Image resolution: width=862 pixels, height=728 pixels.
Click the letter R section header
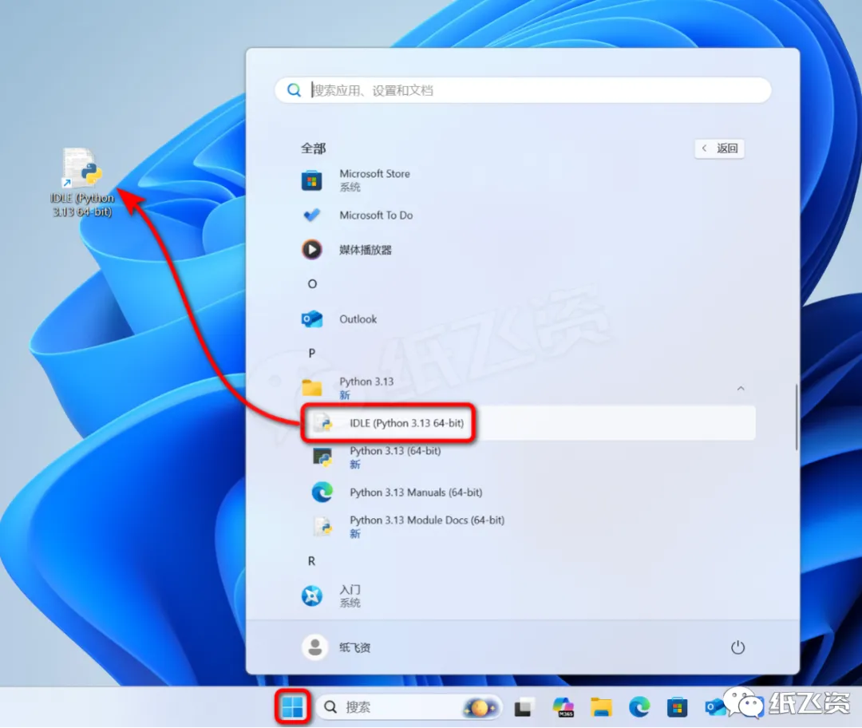(x=312, y=561)
